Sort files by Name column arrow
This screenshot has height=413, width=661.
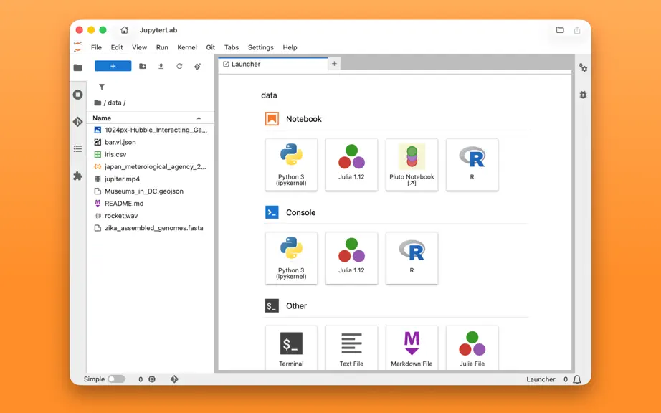(199, 118)
